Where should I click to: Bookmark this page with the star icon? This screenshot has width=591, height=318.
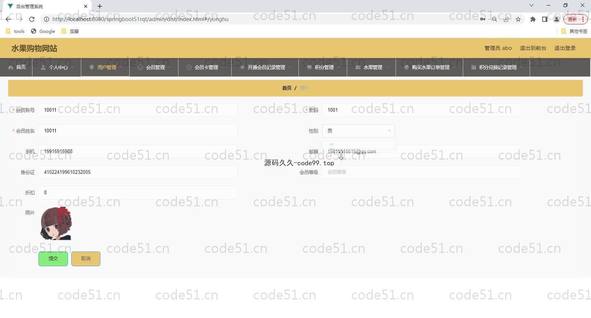(518, 19)
